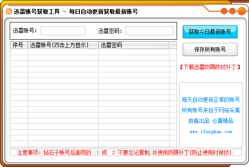Click the leftmost small orange circle button
Screen dimensions: 249x167
[224, 11]
